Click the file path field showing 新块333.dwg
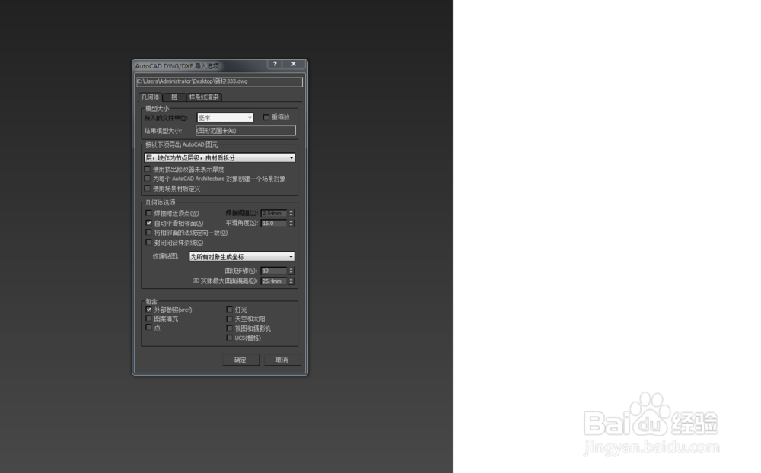This screenshot has height=473, width=761. click(219, 81)
